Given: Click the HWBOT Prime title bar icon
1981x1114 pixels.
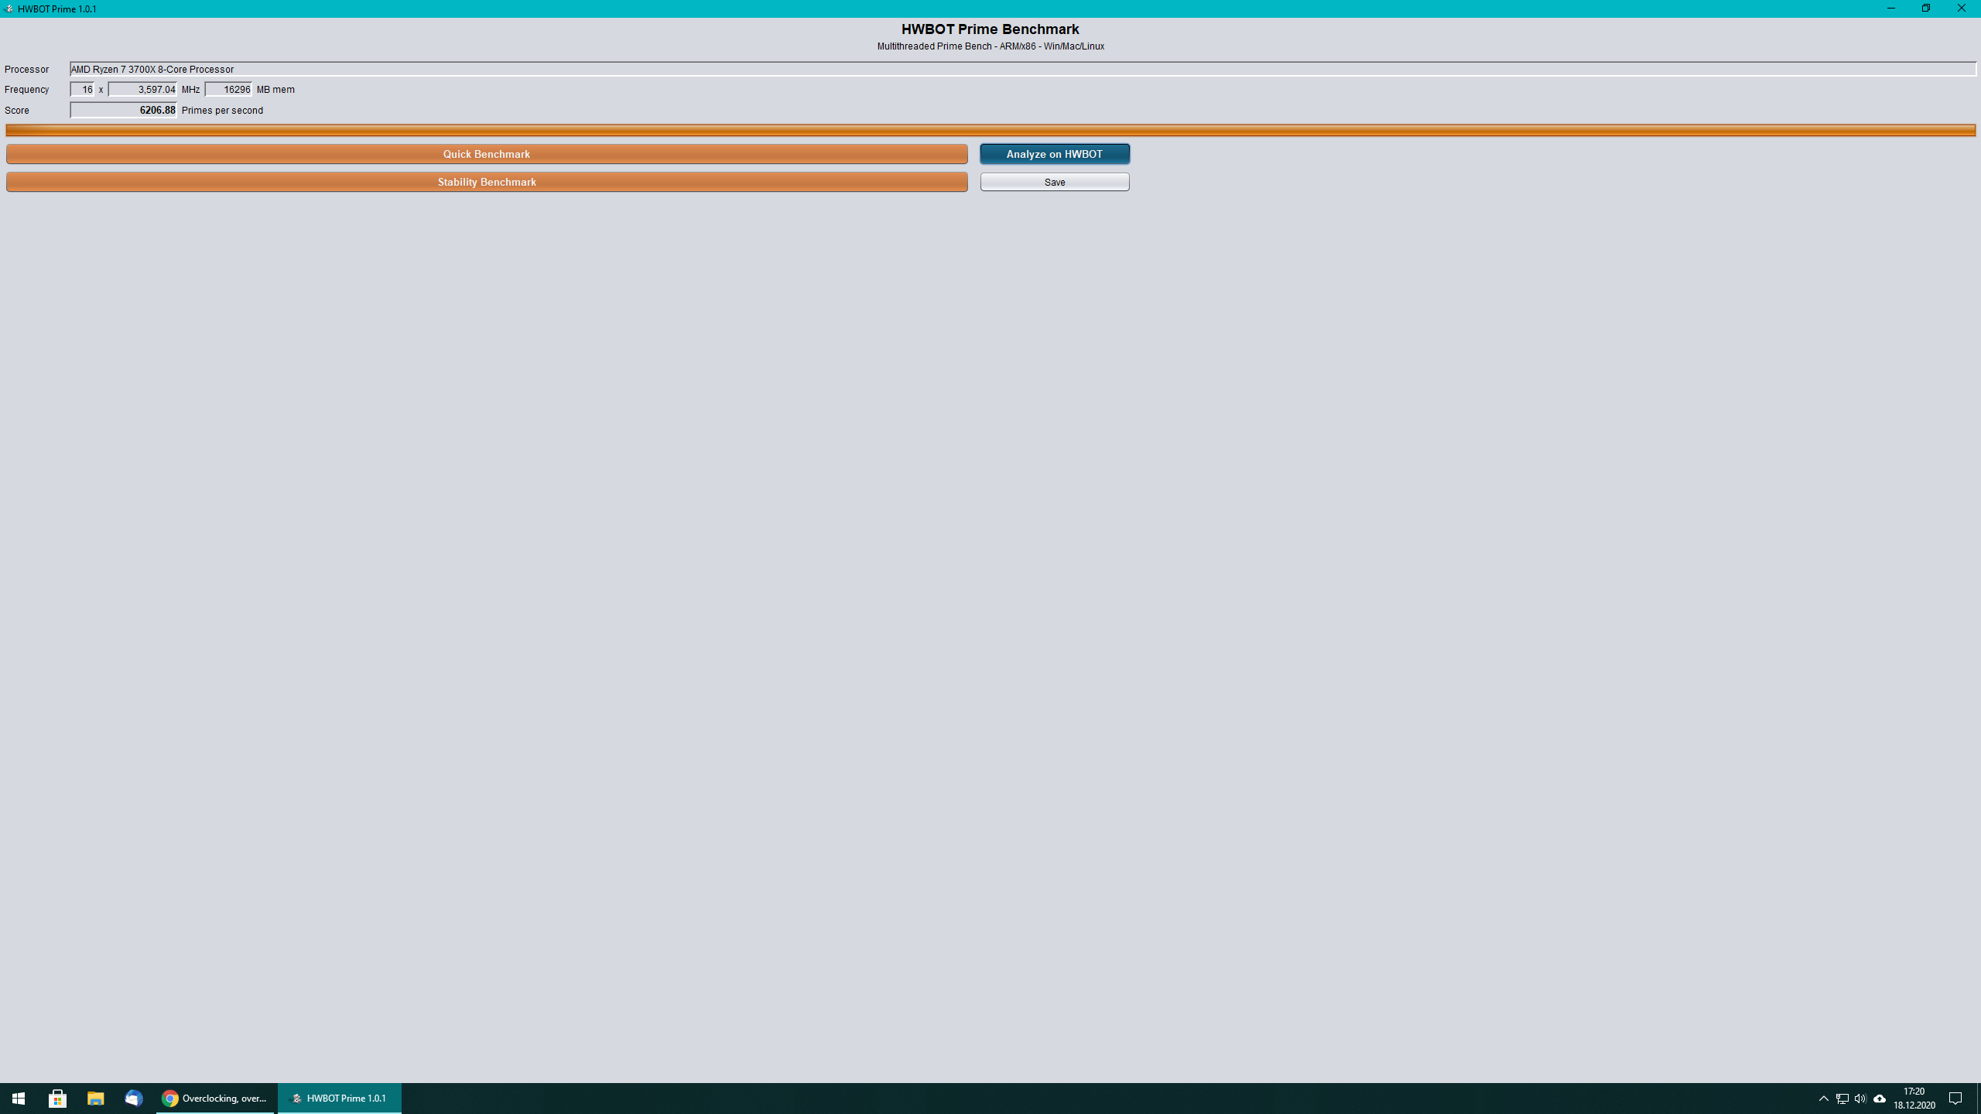Looking at the screenshot, I should [9, 9].
